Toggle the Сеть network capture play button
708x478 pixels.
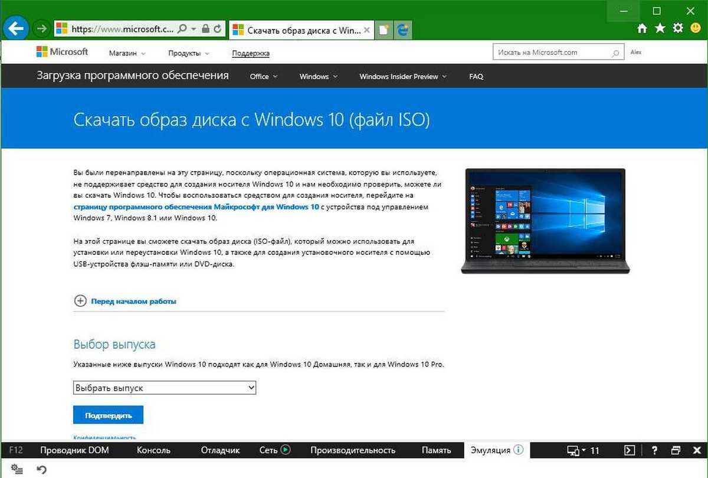[x=286, y=450]
